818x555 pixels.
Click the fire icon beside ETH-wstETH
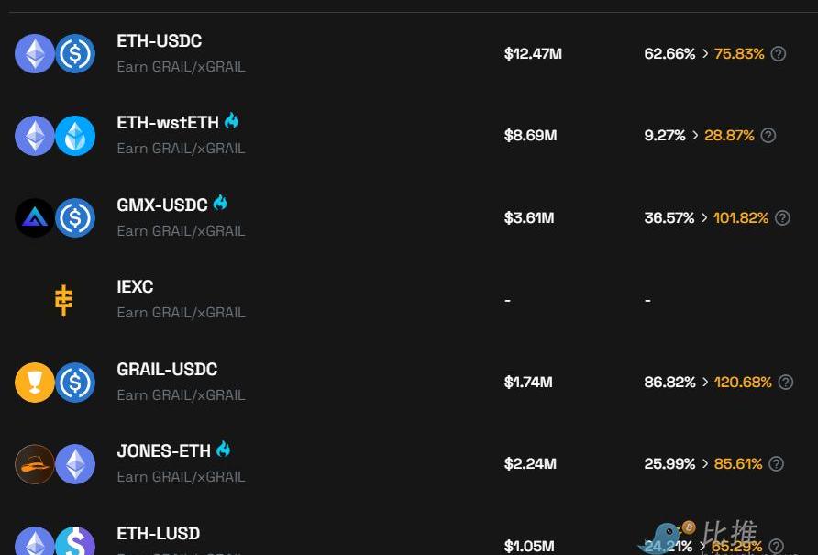tap(231, 121)
